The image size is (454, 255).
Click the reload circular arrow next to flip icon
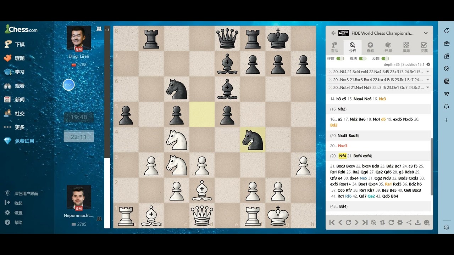(x=391, y=222)
